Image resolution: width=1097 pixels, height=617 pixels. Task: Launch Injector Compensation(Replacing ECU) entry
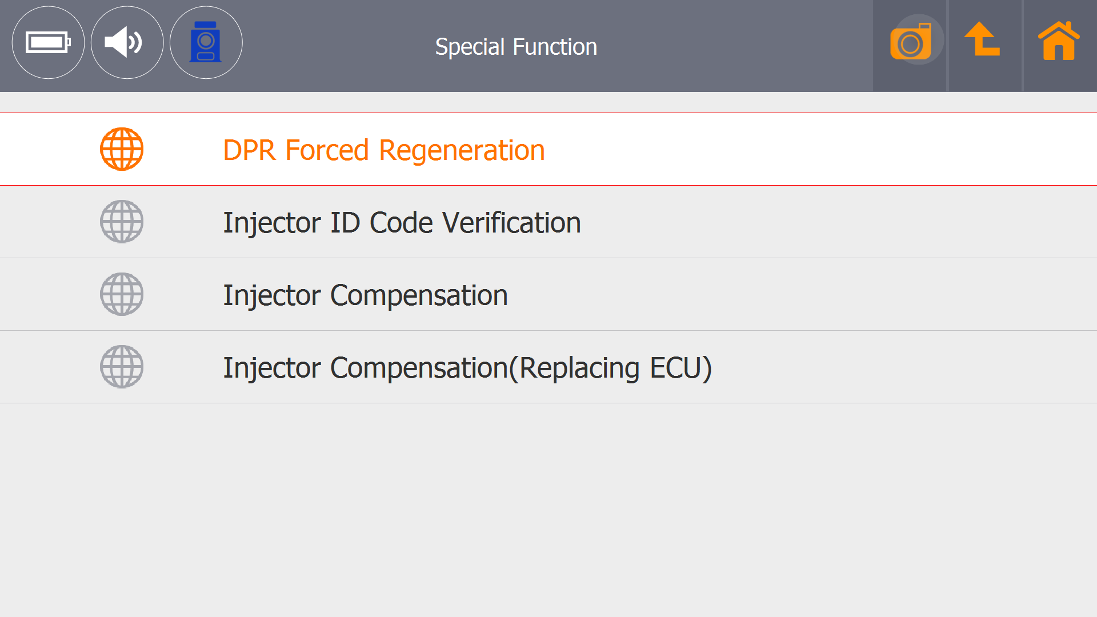[x=467, y=368]
